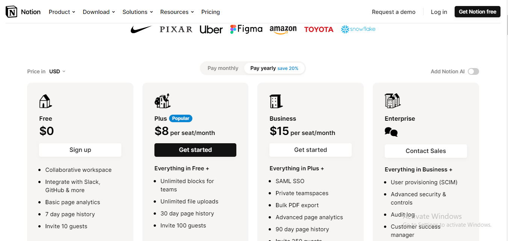508x241 pixels.
Task: Open the Resources navigation menu
Action: coord(177,12)
